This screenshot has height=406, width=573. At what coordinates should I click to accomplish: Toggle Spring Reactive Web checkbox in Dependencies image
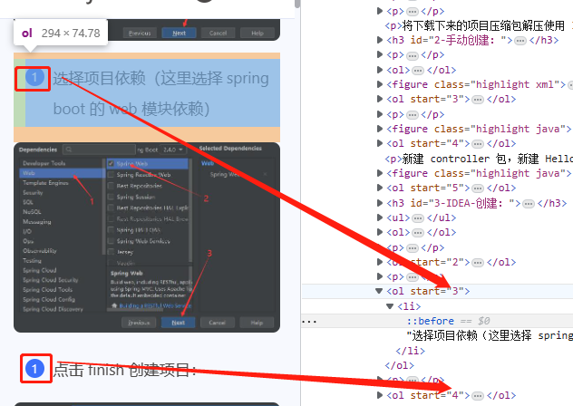[x=111, y=175]
